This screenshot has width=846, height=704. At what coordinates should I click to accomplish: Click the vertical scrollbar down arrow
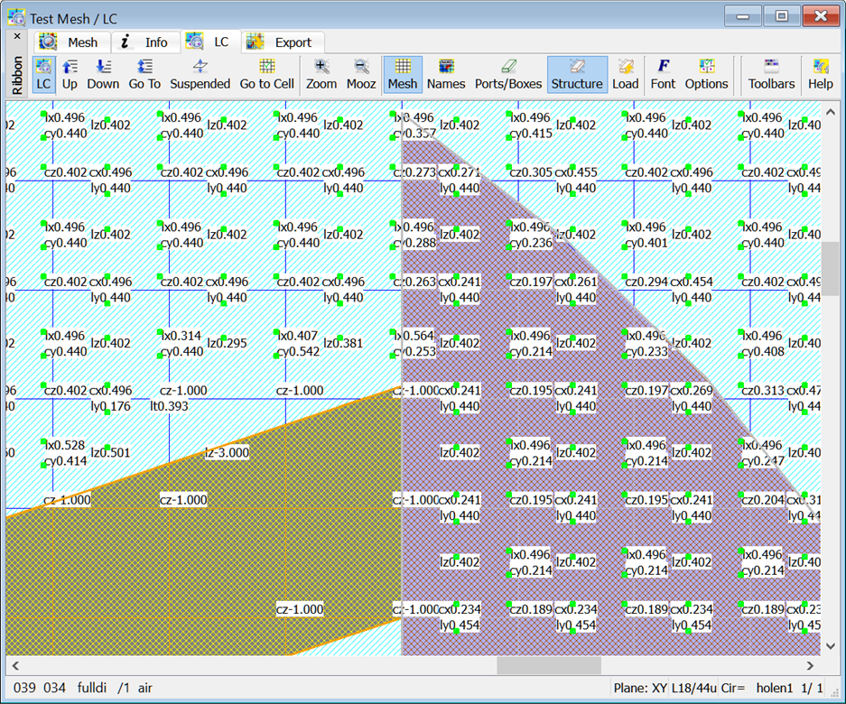pyautogui.click(x=831, y=645)
